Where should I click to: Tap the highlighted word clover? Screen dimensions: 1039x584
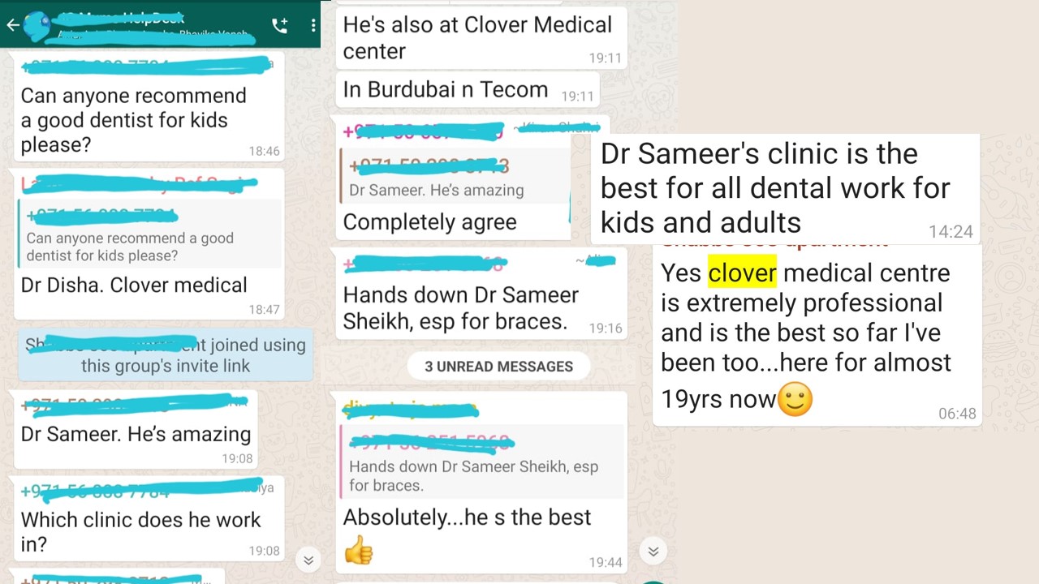click(742, 273)
